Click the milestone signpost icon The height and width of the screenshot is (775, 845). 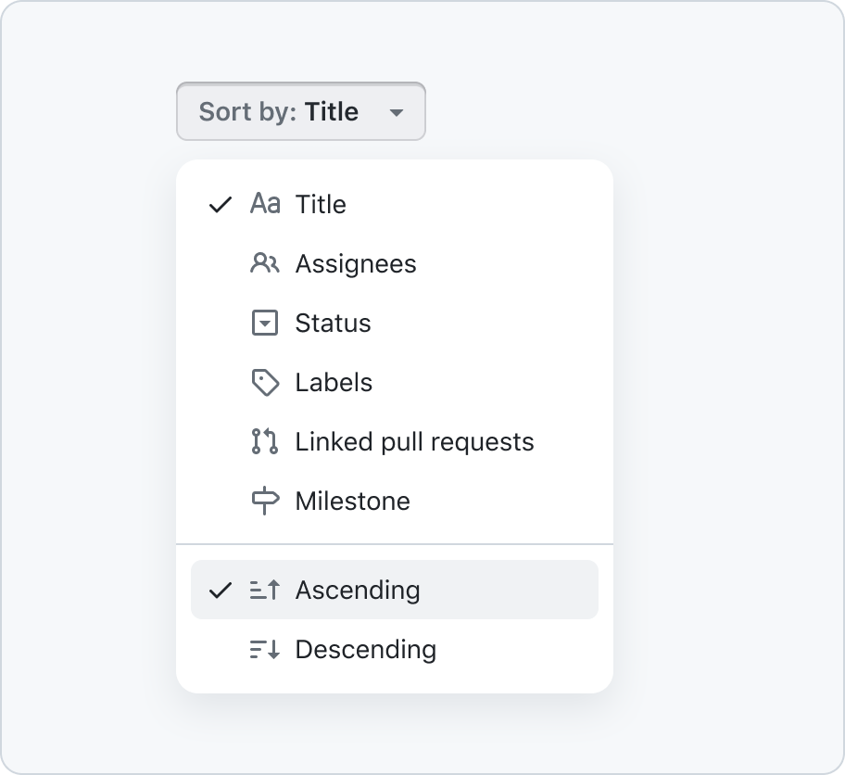pyautogui.click(x=265, y=501)
